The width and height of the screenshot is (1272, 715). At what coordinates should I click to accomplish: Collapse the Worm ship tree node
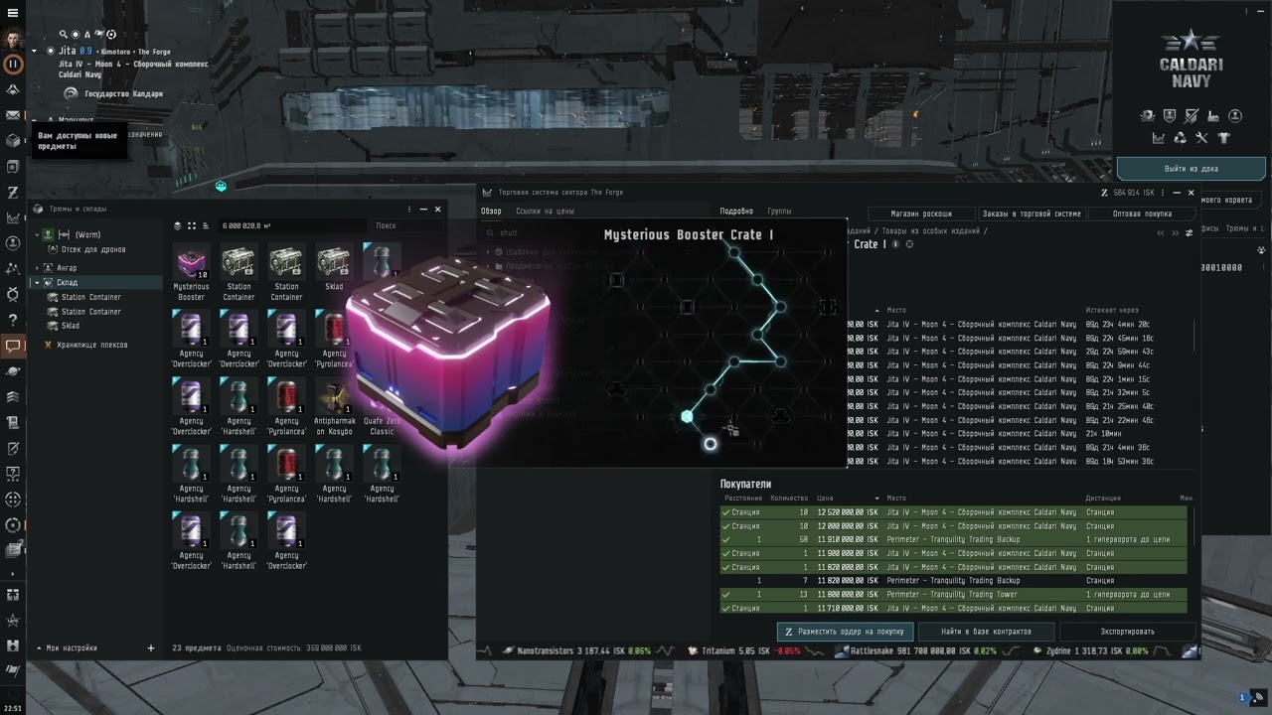(x=38, y=234)
